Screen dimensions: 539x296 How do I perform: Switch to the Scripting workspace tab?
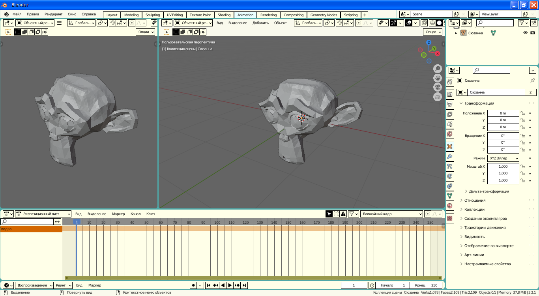(351, 15)
